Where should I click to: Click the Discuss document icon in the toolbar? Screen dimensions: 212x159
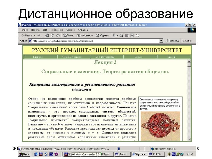click(132, 35)
